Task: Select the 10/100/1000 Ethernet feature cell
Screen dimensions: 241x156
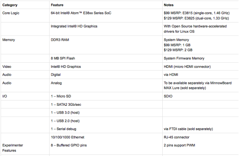Action: point(67,137)
